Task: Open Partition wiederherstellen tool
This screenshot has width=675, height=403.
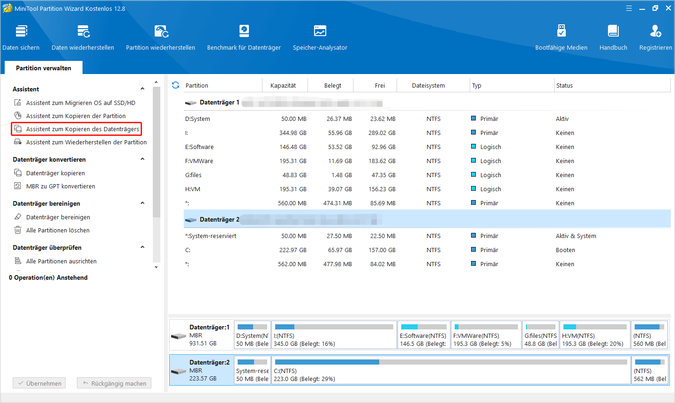Action: 161,37
